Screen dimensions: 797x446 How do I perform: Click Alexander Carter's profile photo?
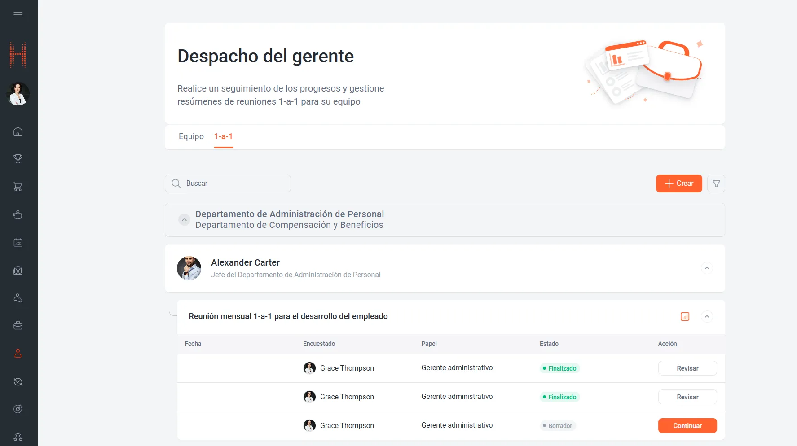(x=189, y=268)
